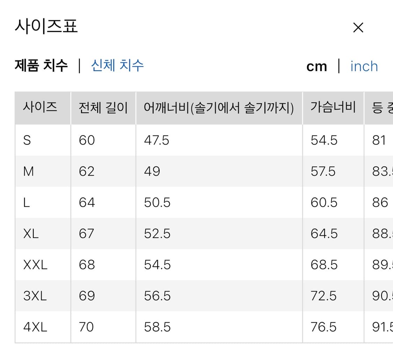Select the 전체 길이 column header
Image resolution: width=393 pixels, height=358 pixels.
coord(102,107)
